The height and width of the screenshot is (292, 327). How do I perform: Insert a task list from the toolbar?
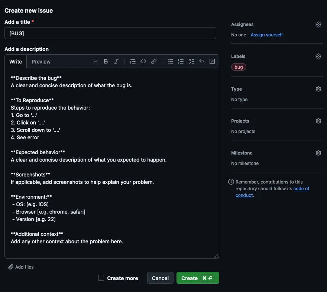coord(191,62)
